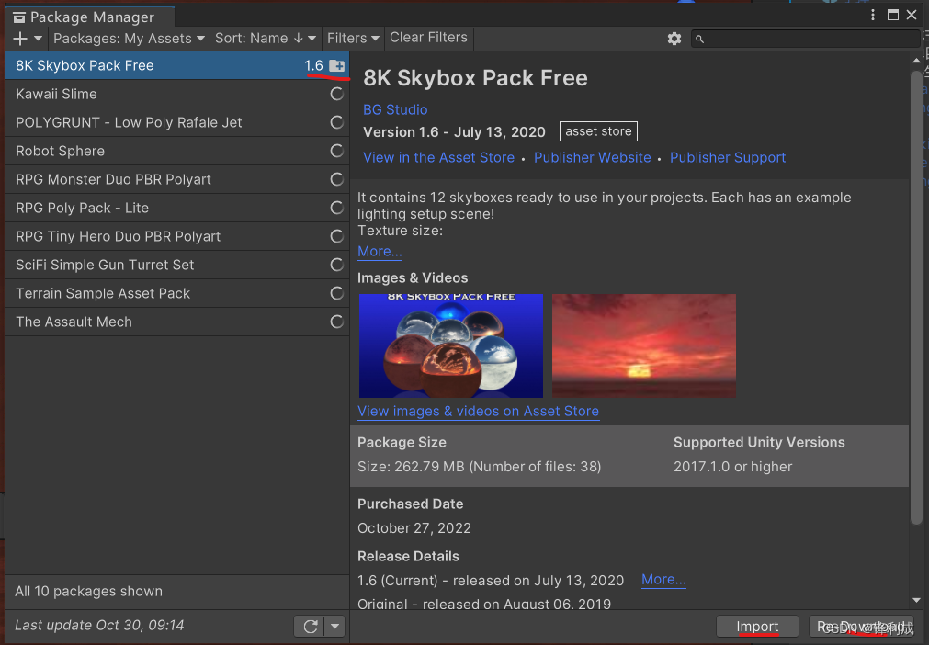Image resolution: width=929 pixels, height=645 pixels.
Task: Open the Filters dropdown
Action: click(353, 39)
